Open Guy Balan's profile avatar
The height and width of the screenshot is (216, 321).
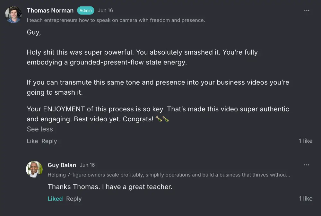click(34, 169)
